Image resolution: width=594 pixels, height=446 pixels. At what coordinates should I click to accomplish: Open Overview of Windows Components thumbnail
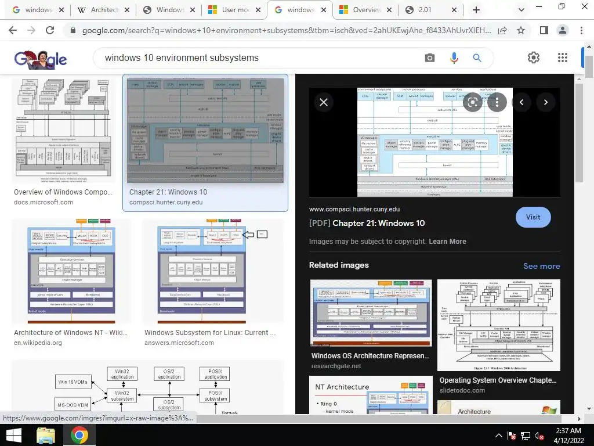[x=63, y=131]
